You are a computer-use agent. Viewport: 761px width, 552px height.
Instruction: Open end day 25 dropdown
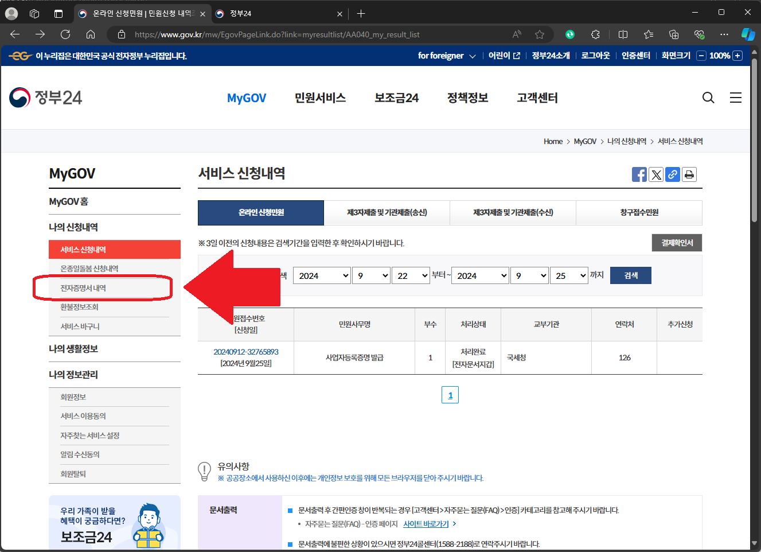pos(569,275)
